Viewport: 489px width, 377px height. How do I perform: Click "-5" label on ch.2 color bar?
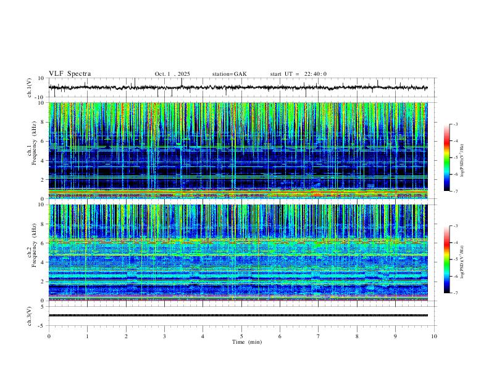[455, 259]
